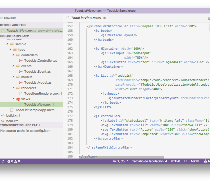The height and width of the screenshot is (184, 210).
Task: Change the UTF-8 file encoding
Action: [x=175, y=161]
